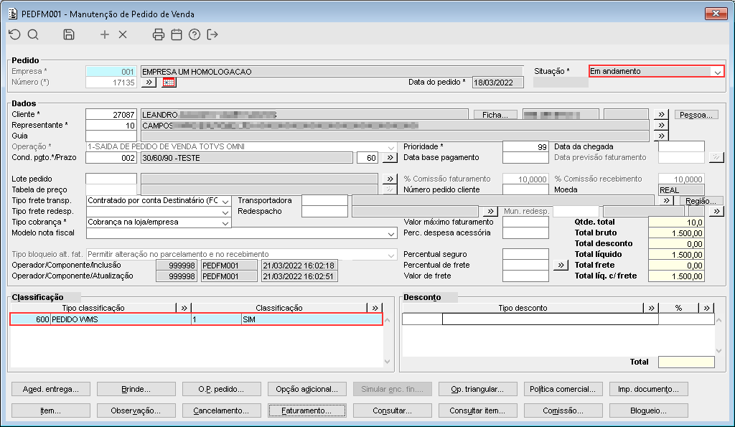The height and width of the screenshot is (427, 735).
Task: Click the lookup arrow before Região button
Action: click(666, 201)
